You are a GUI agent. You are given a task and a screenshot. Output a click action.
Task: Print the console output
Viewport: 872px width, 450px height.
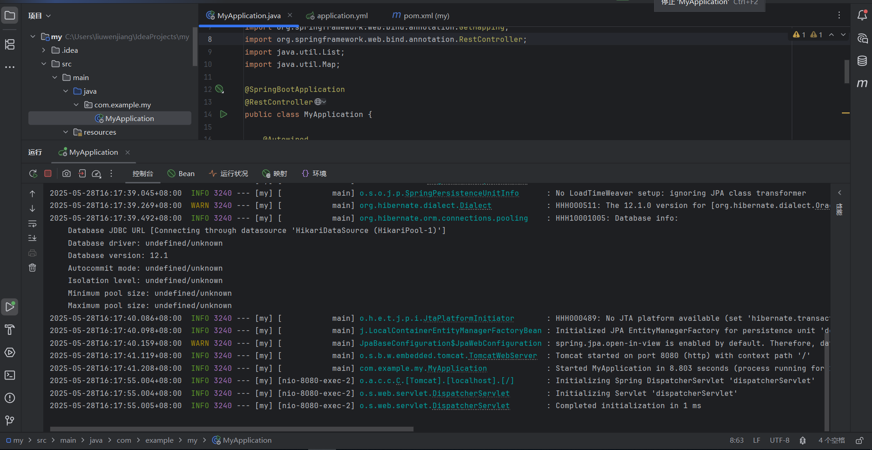point(32,253)
